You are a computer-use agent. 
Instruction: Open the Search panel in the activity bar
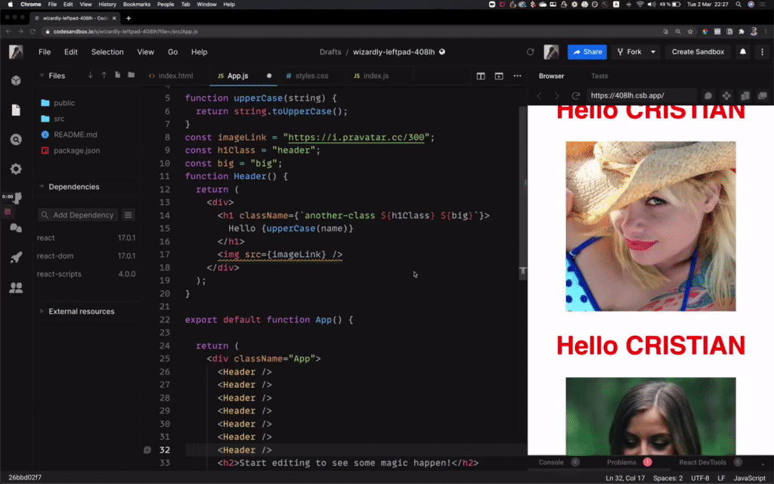[17, 138]
